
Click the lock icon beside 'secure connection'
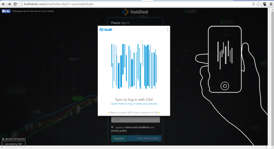[x=3, y=139]
